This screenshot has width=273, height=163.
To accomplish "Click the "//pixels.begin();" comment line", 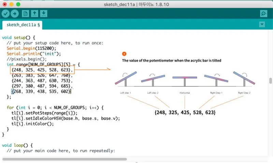I will coord(27,59).
